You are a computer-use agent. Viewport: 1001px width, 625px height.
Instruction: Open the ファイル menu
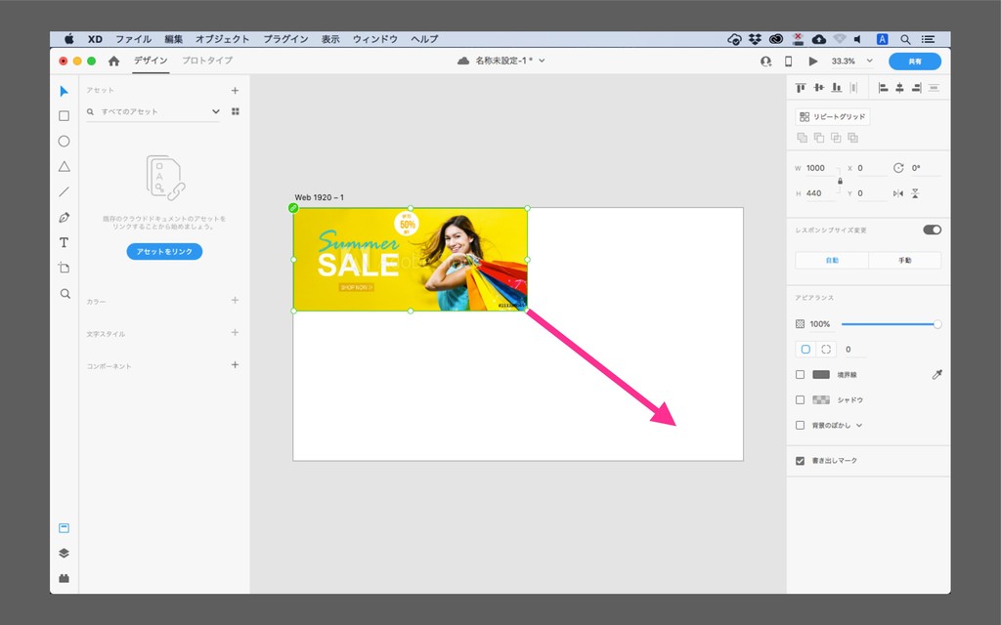click(133, 39)
